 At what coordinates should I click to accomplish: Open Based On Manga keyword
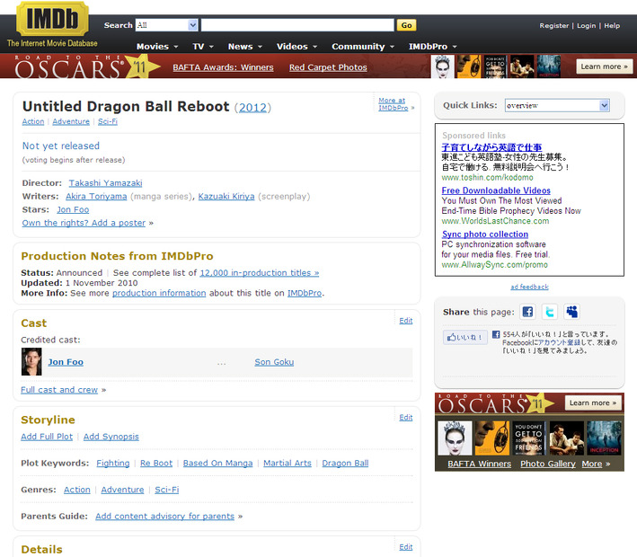click(217, 464)
